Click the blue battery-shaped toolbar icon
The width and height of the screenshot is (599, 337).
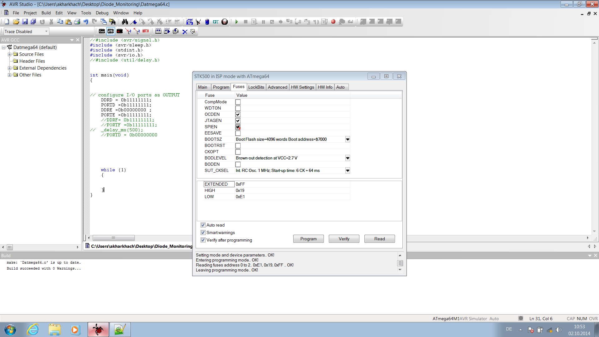coord(207,22)
